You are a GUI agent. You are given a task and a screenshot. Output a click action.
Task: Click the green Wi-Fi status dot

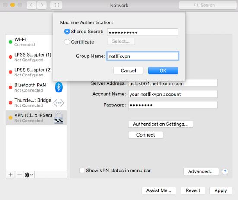[x=10, y=42]
